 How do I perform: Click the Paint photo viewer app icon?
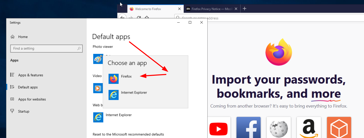98,59
